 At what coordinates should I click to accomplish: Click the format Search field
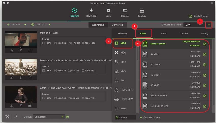pyautogui.click(x=125, y=117)
